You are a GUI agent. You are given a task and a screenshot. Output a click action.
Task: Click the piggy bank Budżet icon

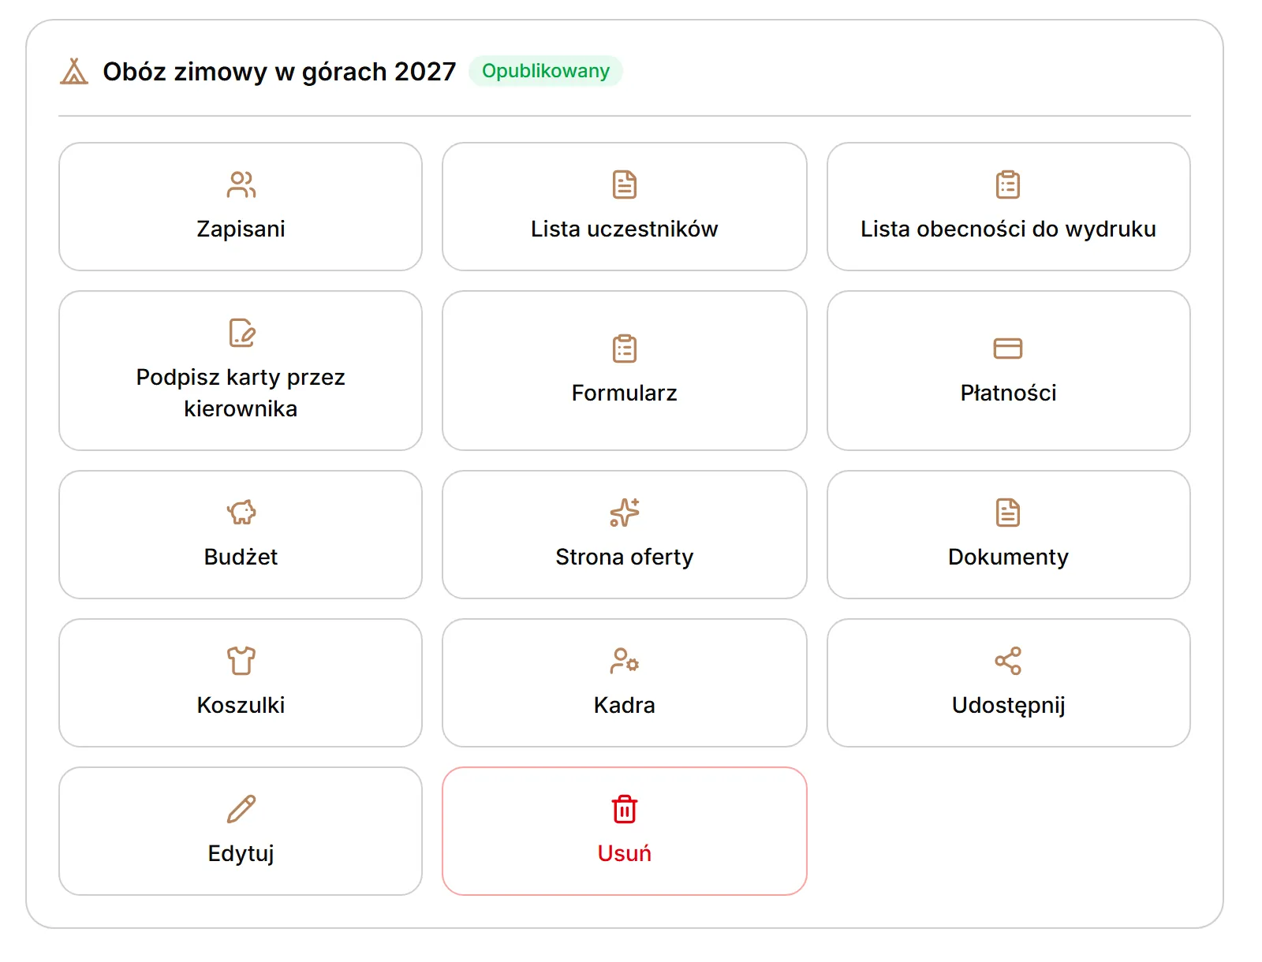point(241,513)
